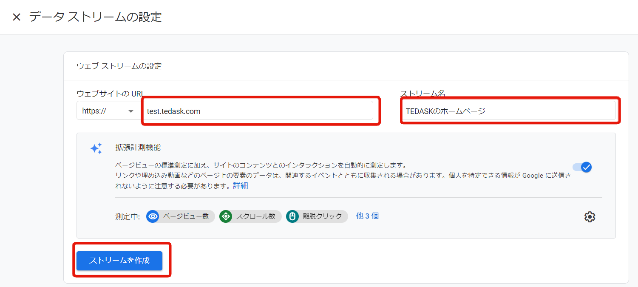638x287 pixels.
Task: Select the ページビュー数 chip label
Action: (x=186, y=216)
